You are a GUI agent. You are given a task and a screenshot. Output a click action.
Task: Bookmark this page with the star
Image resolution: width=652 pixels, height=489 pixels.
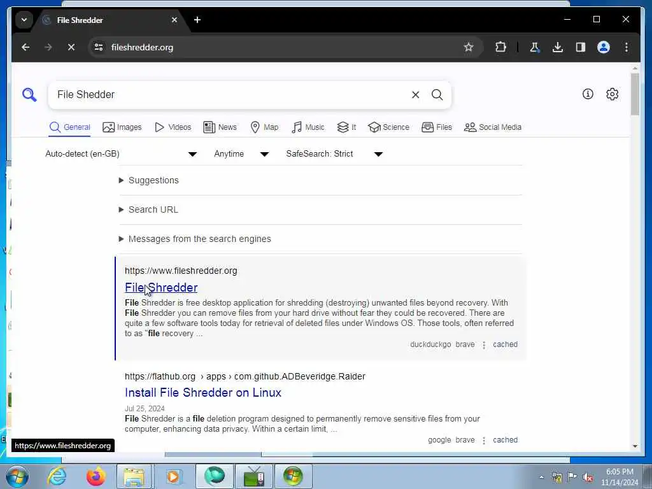[469, 47]
